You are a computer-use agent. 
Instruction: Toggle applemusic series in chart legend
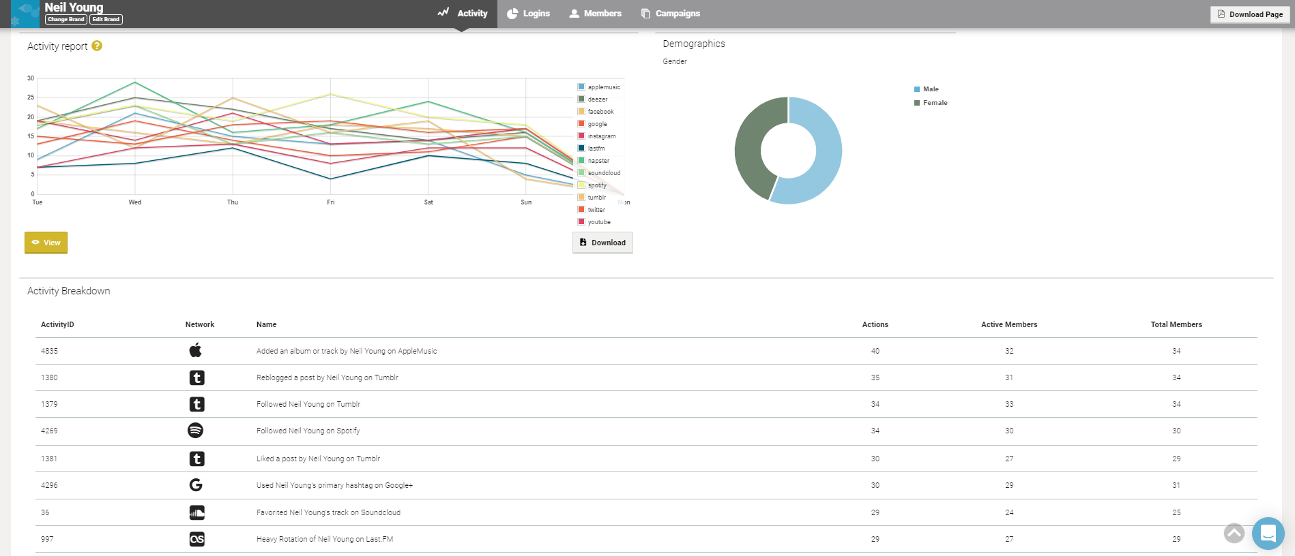(599, 87)
